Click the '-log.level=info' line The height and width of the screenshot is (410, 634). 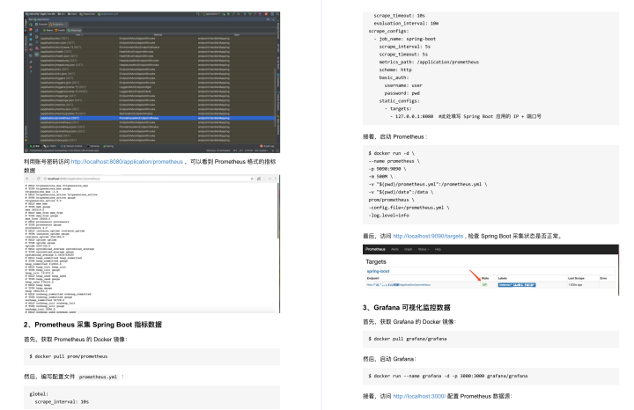pyautogui.click(x=388, y=216)
